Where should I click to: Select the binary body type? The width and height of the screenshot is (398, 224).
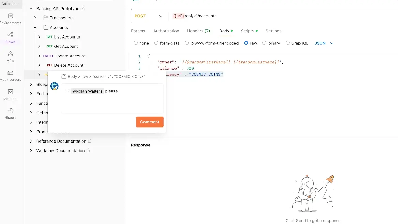coord(264,43)
